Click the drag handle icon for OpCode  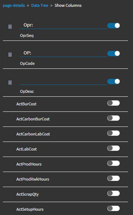(10, 54)
